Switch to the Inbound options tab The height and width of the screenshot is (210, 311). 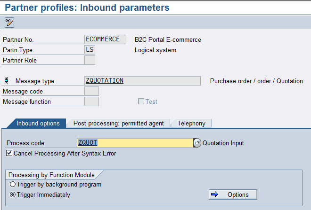[38, 123]
